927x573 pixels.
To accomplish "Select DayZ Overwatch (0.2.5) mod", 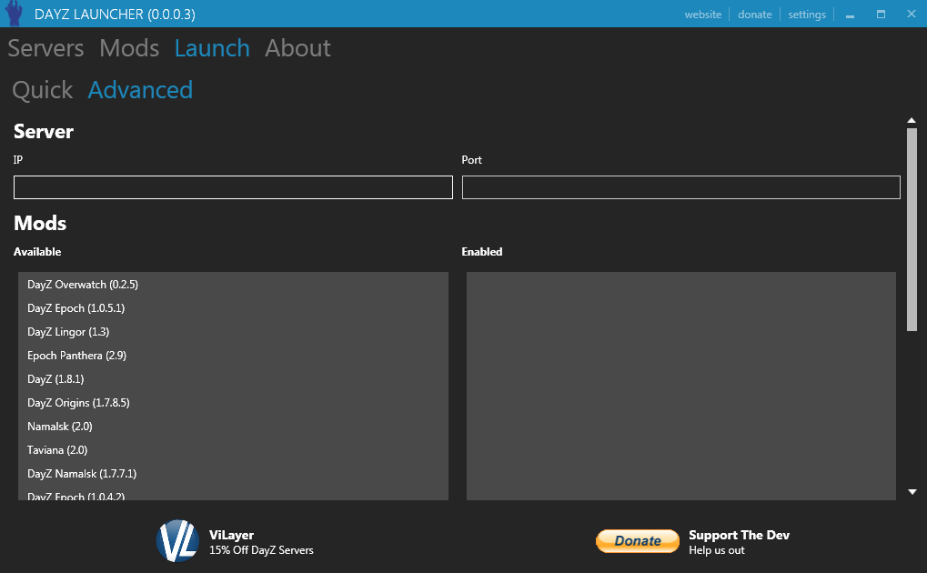I will [233, 285].
